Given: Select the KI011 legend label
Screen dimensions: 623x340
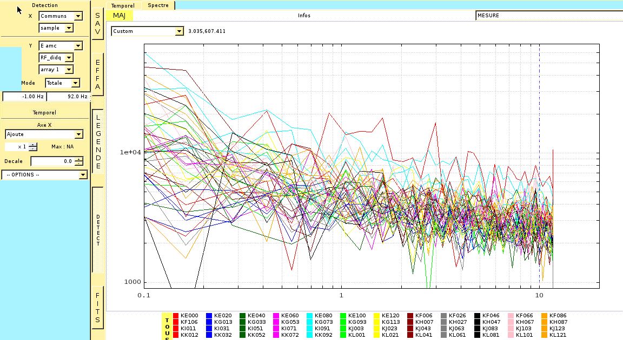Looking at the screenshot, I should [x=188, y=329].
